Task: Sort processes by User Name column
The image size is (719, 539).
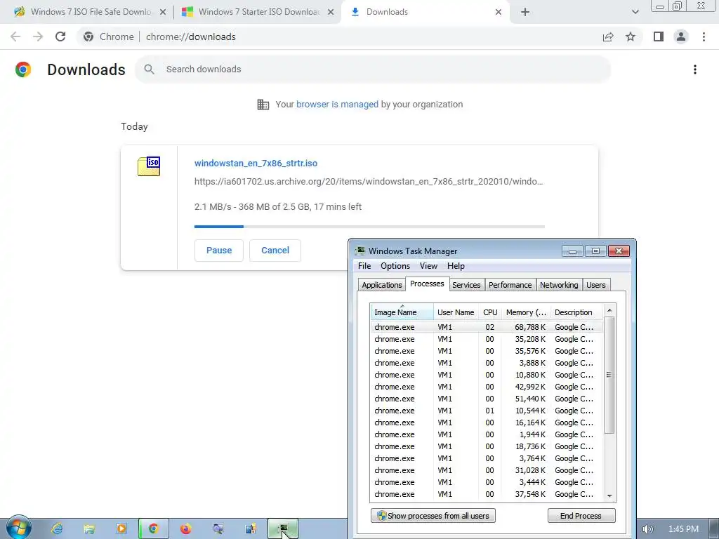Action: (x=456, y=312)
